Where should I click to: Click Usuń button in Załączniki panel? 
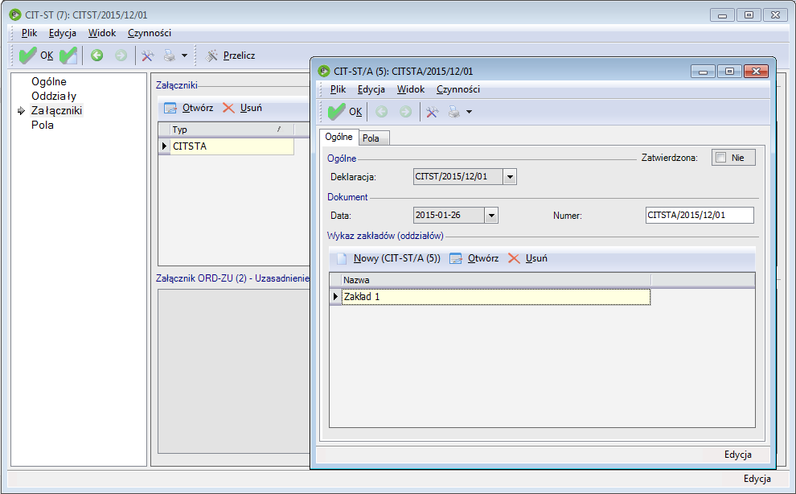click(x=243, y=108)
